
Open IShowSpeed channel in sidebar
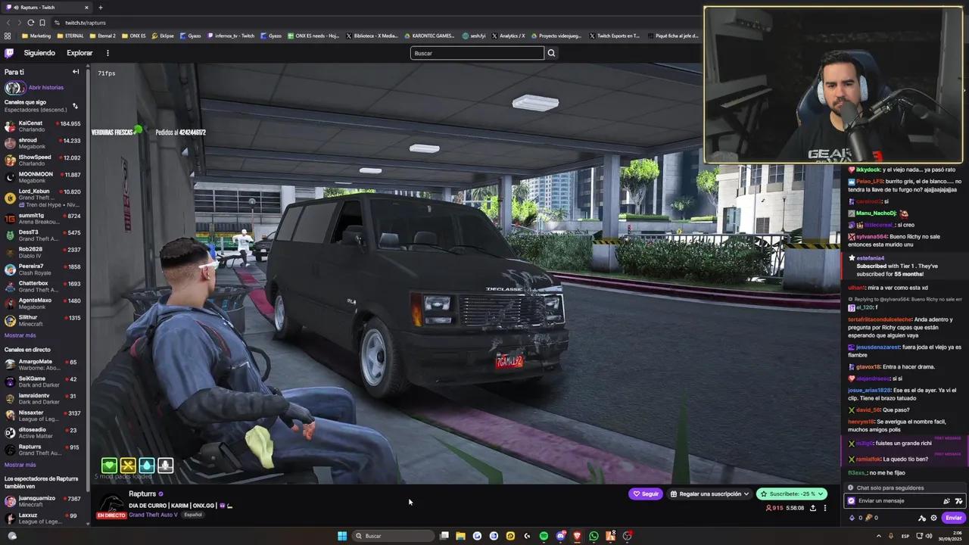click(x=43, y=160)
